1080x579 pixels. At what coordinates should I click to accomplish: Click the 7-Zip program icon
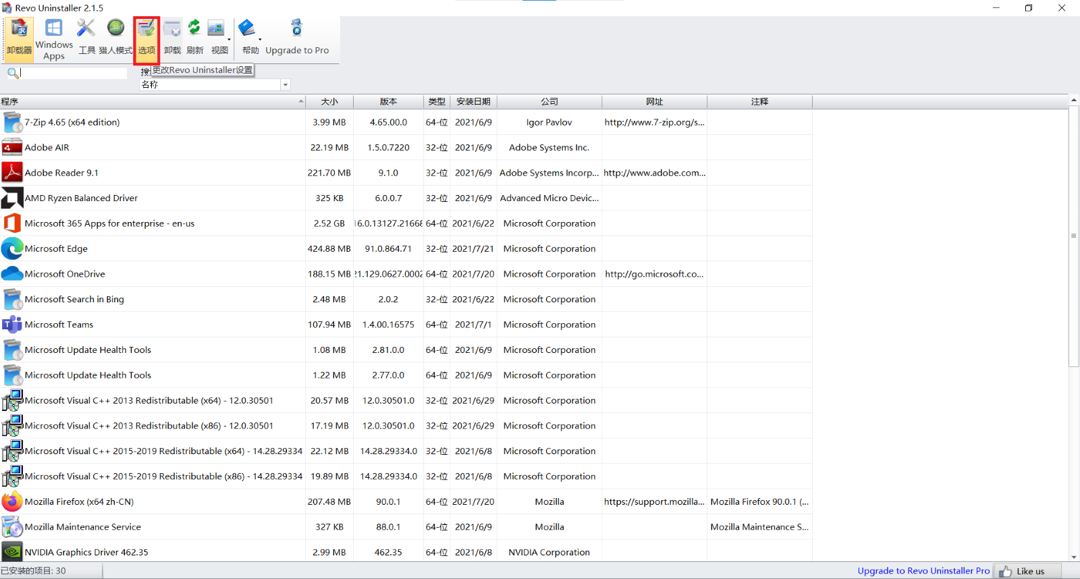[x=12, y=122]
